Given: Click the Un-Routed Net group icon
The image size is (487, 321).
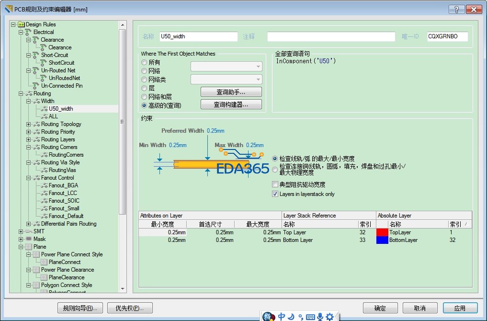Looking at the screenshot, I should point(36,70).
